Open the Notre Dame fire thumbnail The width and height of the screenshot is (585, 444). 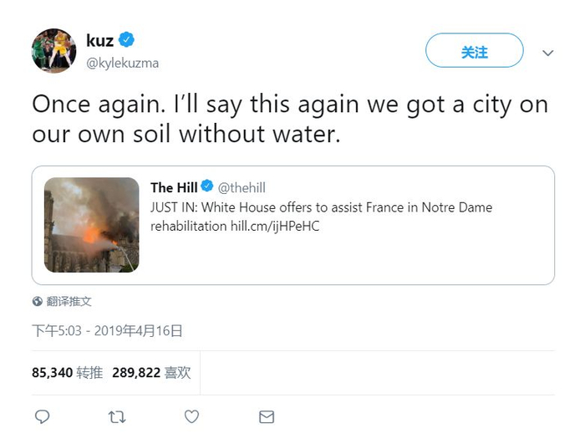tap(91, 225)
